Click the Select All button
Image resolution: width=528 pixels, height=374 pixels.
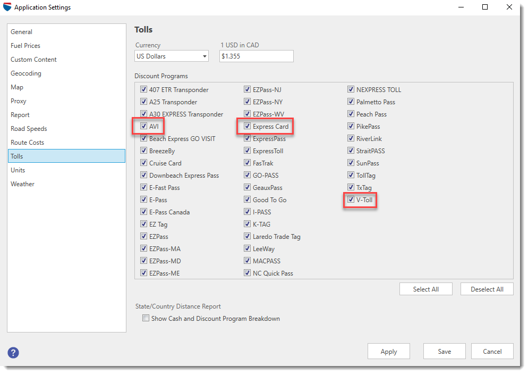point(425,289)
